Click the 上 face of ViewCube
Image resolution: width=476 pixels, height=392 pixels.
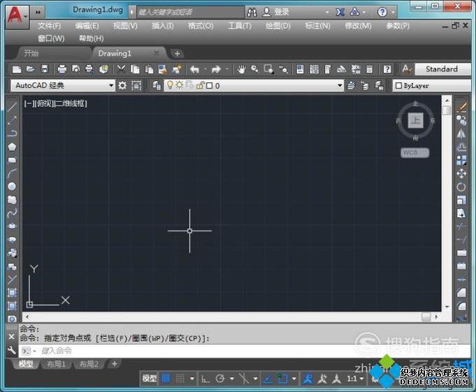(x=415, y=120)
